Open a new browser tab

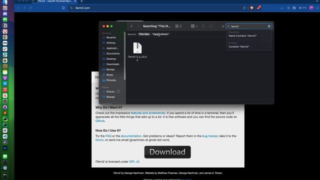[81, 1]
